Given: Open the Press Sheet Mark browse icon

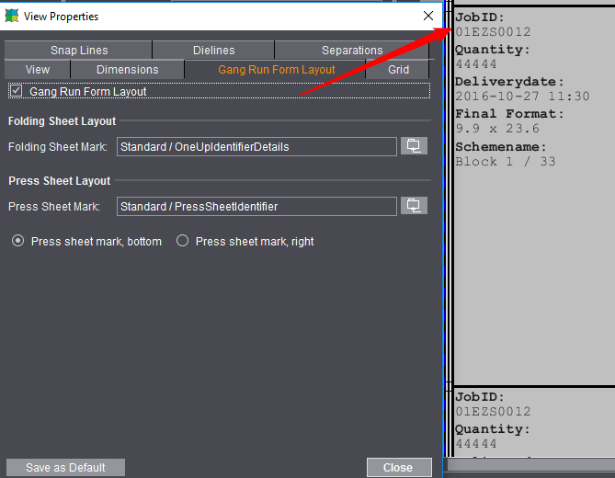Looking at the screenshot, I should tap(414, 206).
